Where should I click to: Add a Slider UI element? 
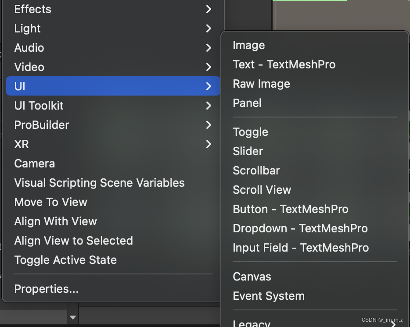[248, 151]
